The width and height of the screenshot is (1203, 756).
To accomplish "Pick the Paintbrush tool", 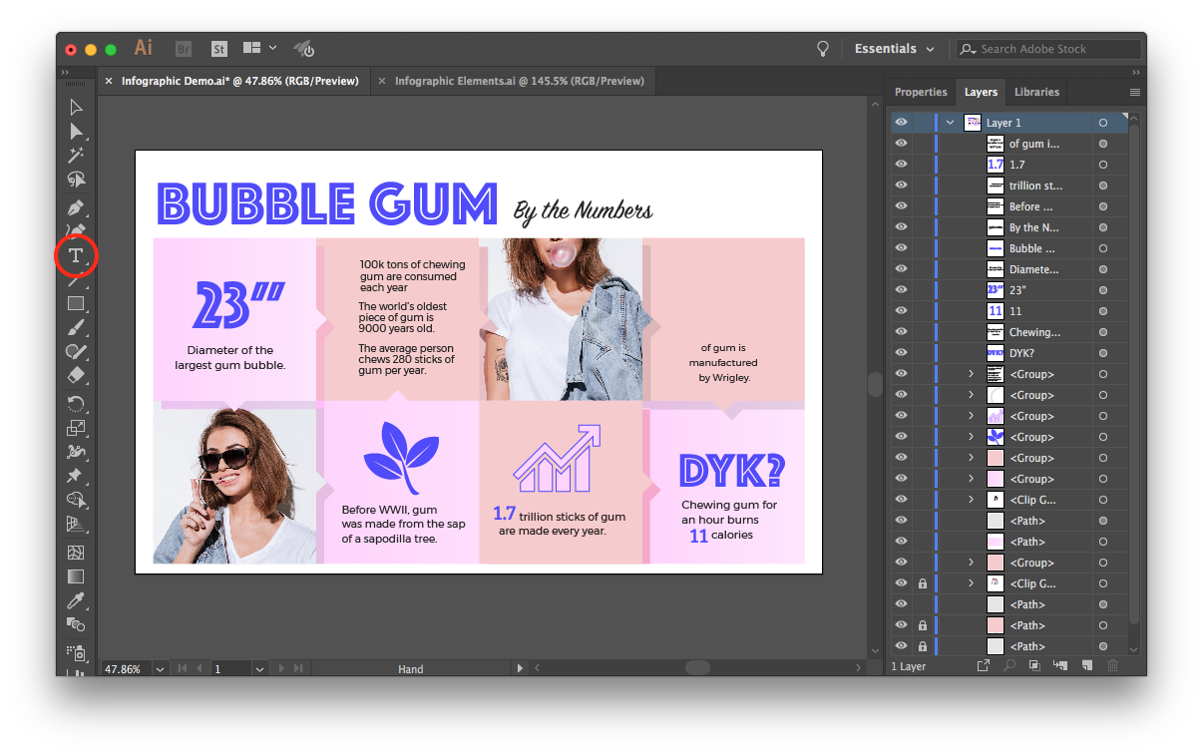I will click(76, 327).
